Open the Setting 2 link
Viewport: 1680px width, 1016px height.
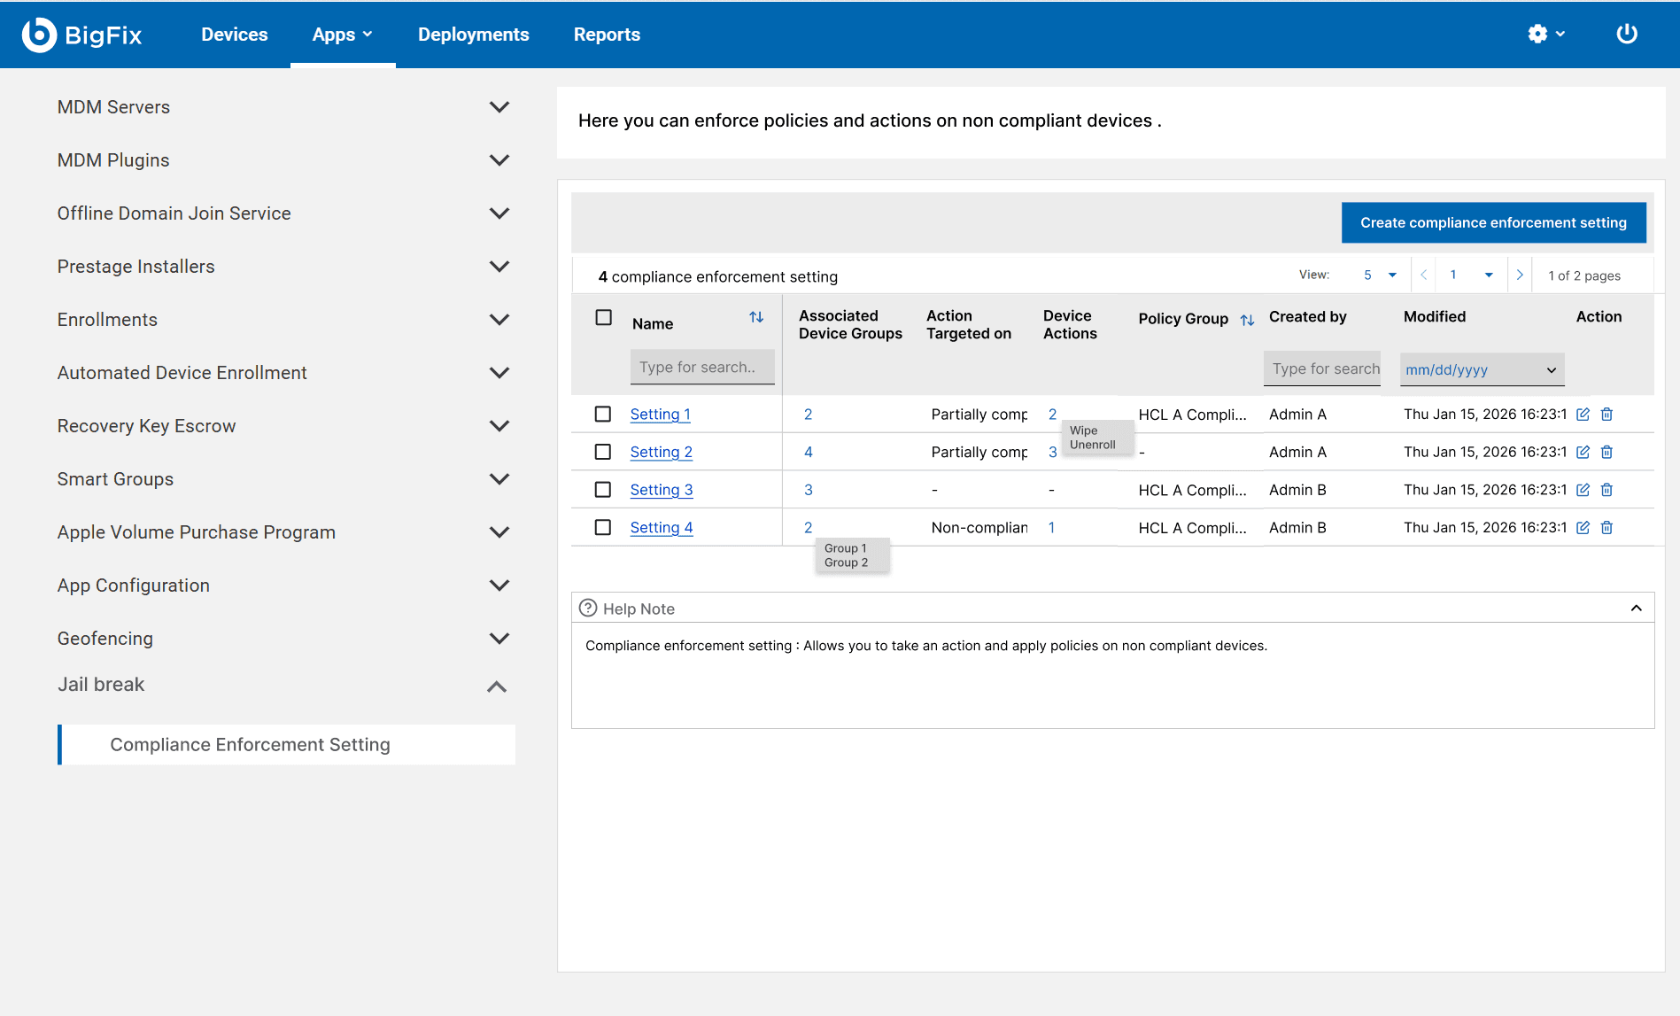point(661,452)
